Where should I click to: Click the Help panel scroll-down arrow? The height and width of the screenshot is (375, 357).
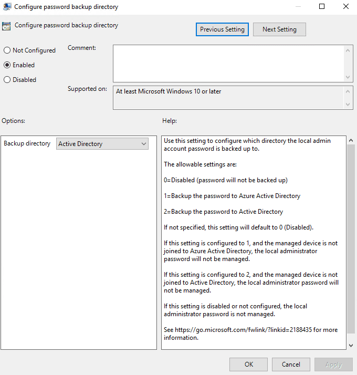click(x=351, y=345)
